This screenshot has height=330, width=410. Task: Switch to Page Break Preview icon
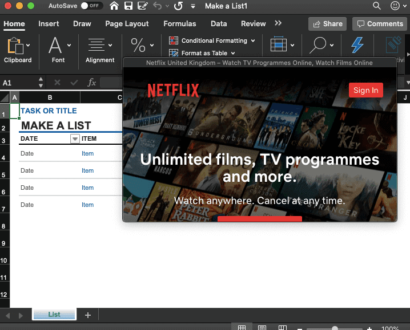[283, 327]
